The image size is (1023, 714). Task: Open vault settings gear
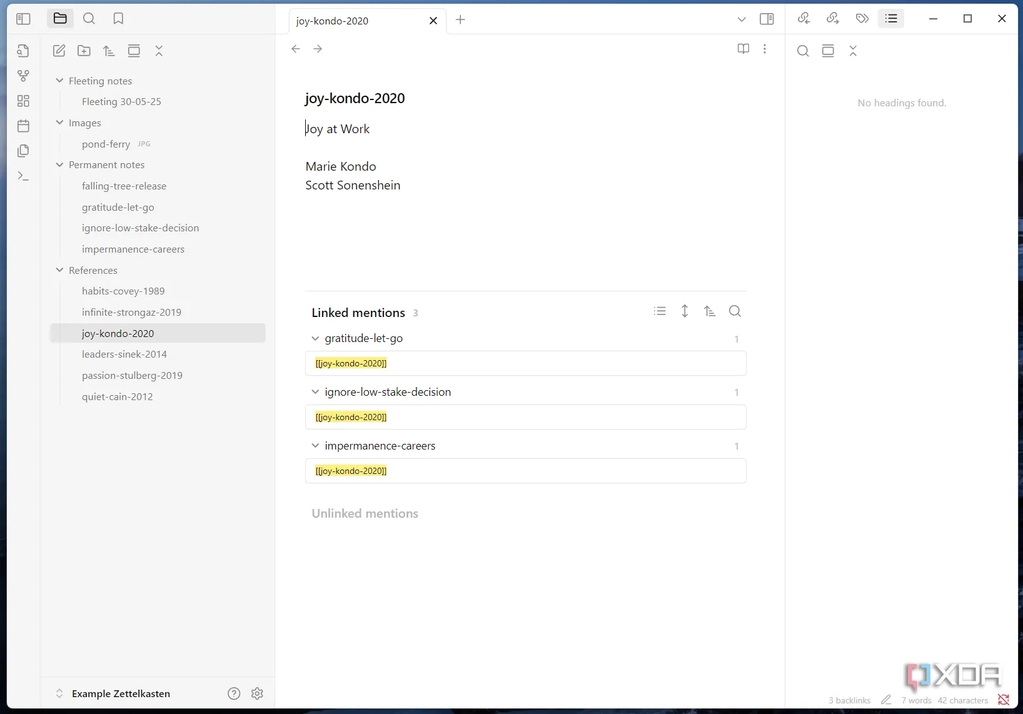coord(257,693)
